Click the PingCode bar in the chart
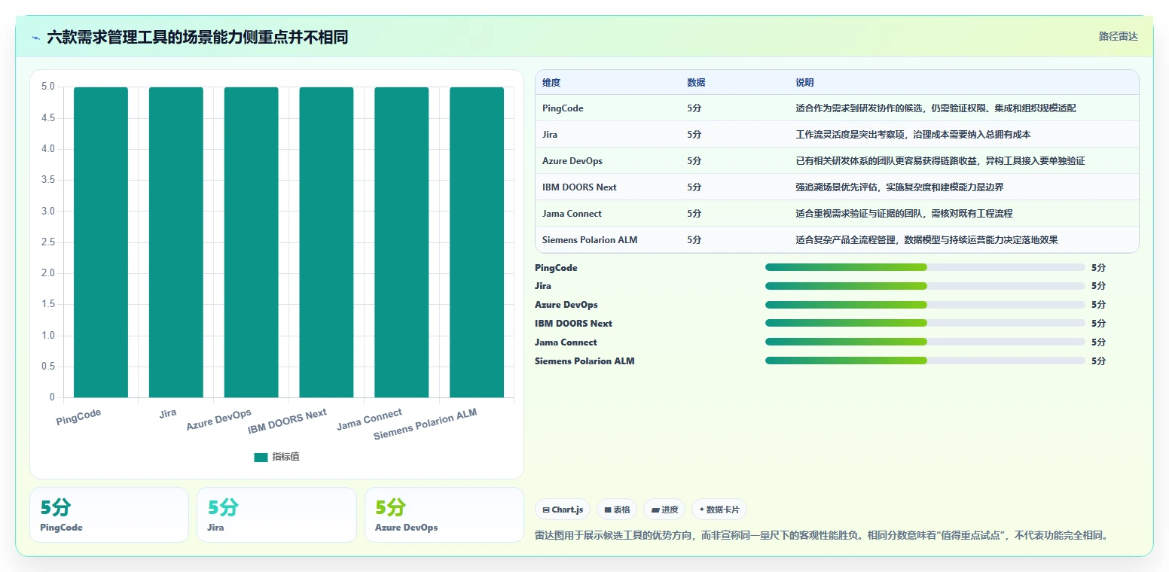The image size is (1169, 572). coord(101,242)
